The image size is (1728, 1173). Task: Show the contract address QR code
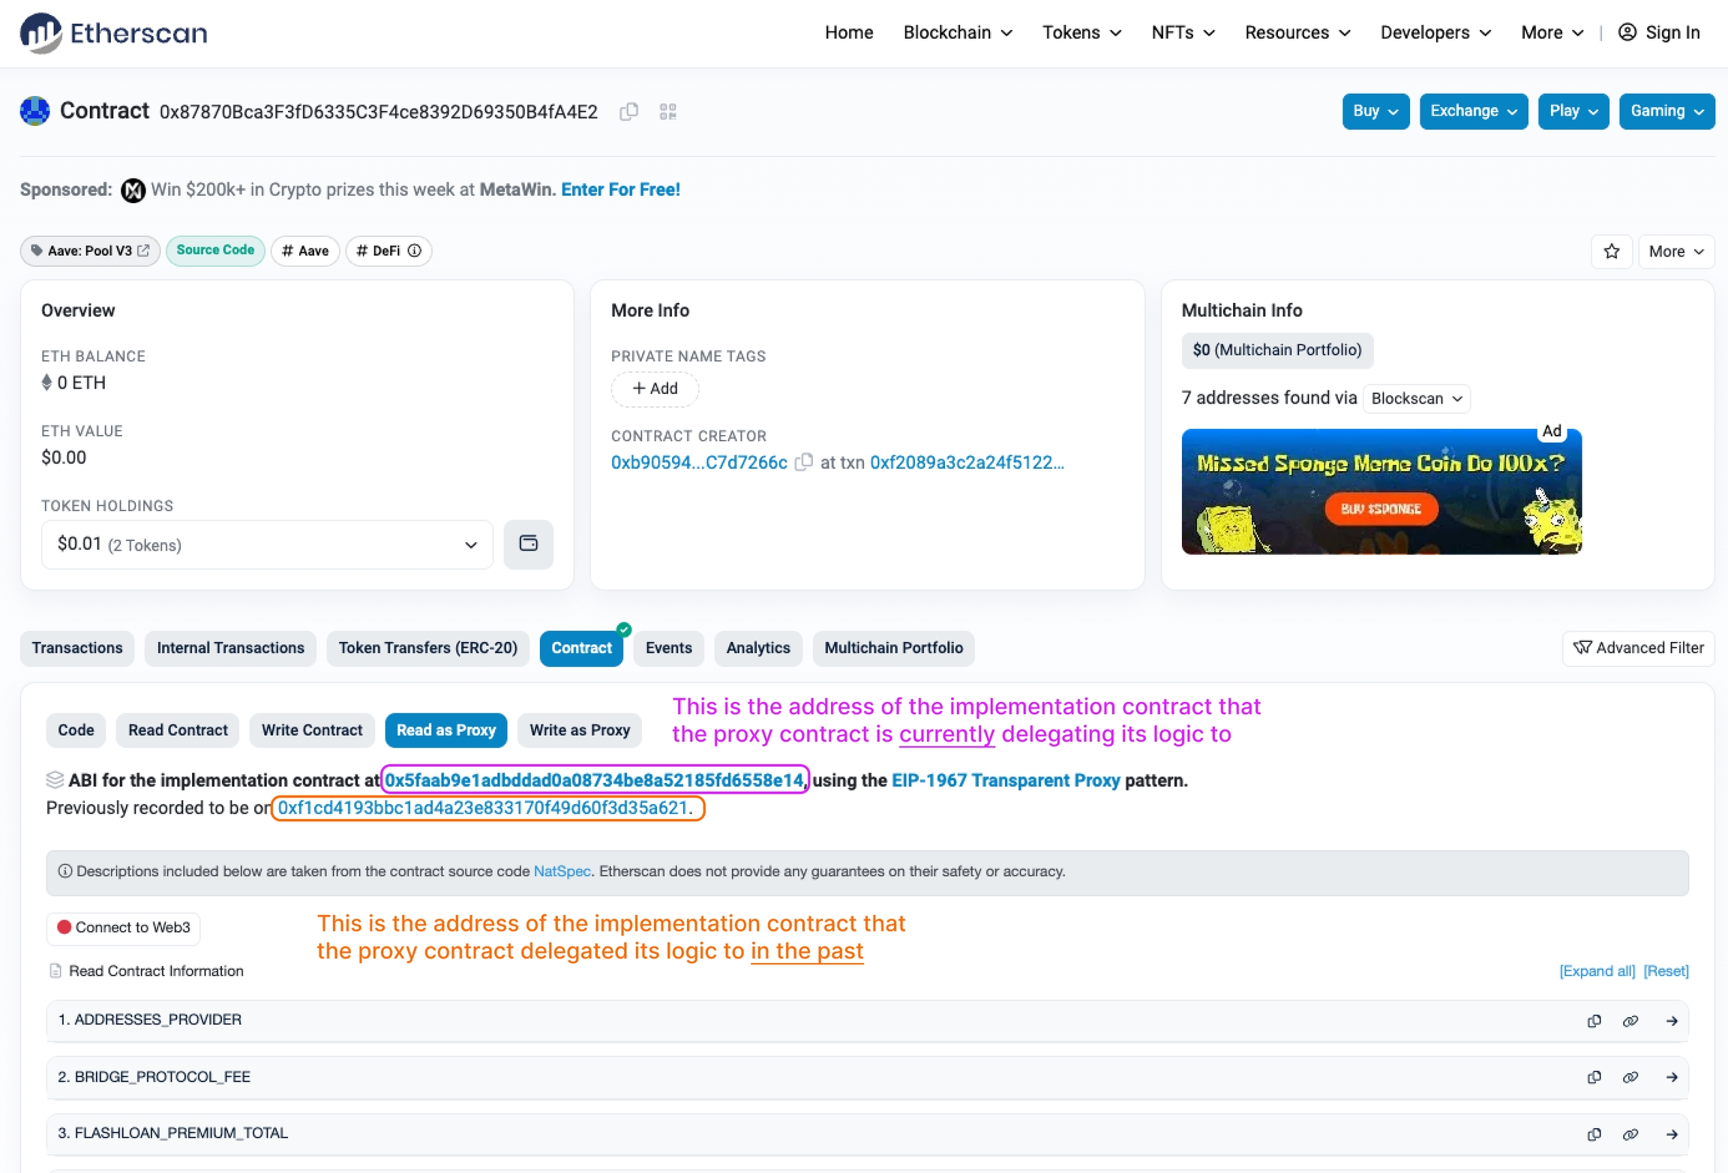tap(667, 112)
